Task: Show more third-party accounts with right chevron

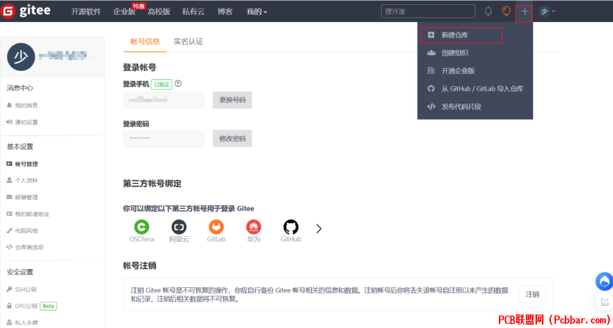Action: tap(318, 229)
